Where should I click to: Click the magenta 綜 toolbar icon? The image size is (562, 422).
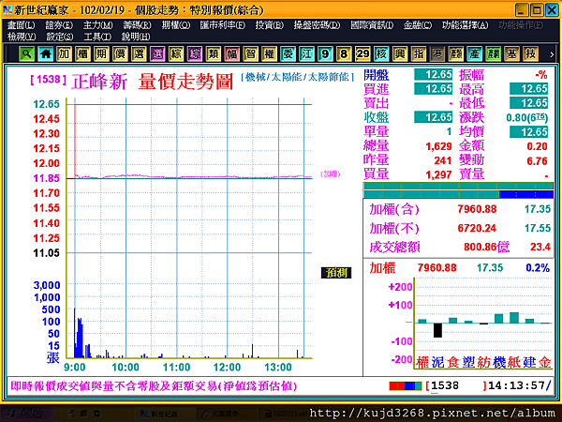195,54
